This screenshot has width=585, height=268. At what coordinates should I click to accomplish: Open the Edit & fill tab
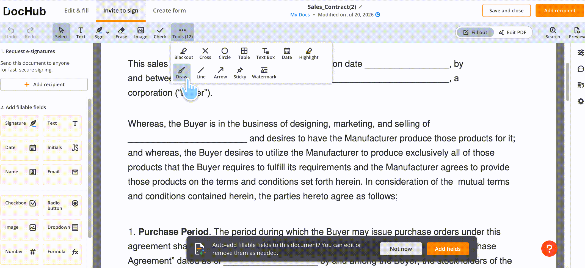click(x=76, y=10)
